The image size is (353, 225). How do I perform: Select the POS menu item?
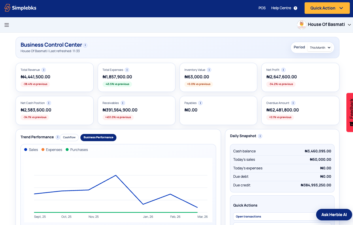click(262, 8)
